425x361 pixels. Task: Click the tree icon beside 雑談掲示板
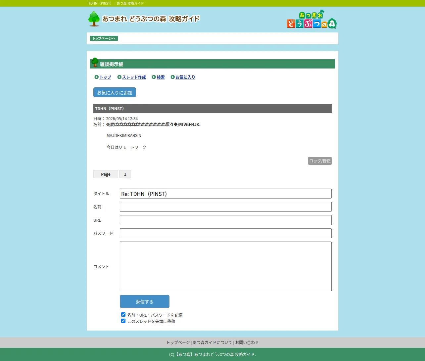95,62
